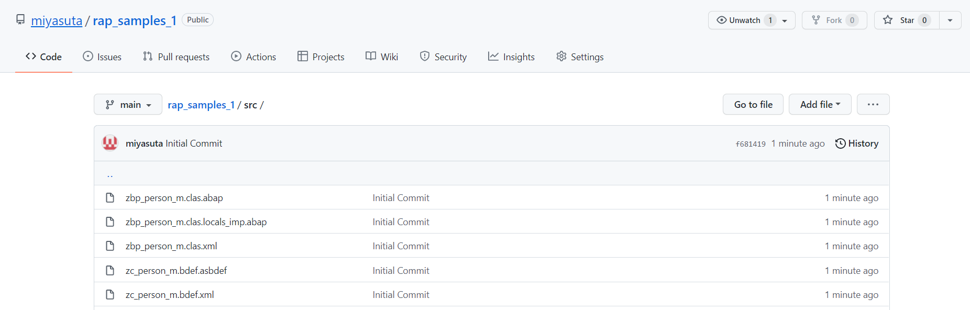Open Initial Commit link for zbp_person_m.clas.locals_imp.abap
Screen dimensions: 970x310
click(401, 222)
